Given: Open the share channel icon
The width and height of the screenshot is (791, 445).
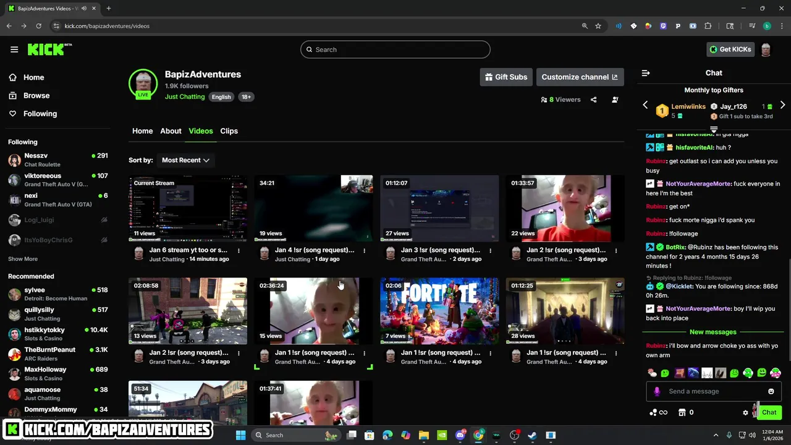Looking at the screenshot, I should click(593, 100).
